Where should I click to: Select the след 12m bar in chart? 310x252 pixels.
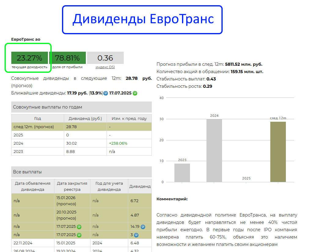(x=278, y=152)
